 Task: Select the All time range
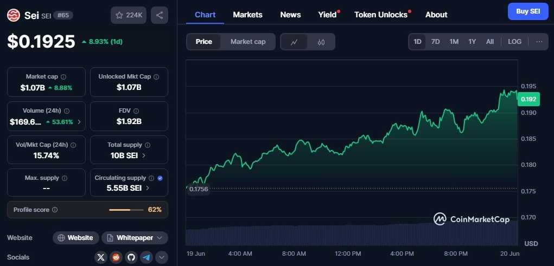489,42
